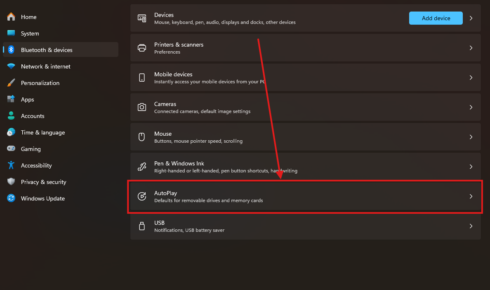
Task: Open Printers & scanners via chevron
Action: tap(471, 48)
